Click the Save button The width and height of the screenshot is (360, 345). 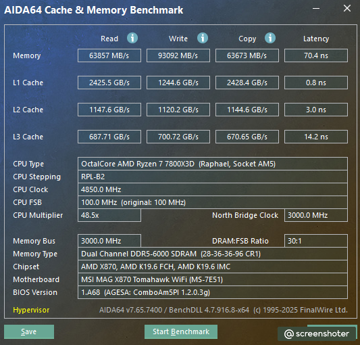[29, 331]
